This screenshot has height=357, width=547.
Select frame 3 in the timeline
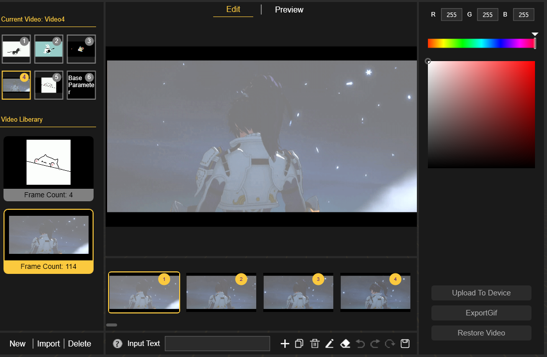click(298, 292)
